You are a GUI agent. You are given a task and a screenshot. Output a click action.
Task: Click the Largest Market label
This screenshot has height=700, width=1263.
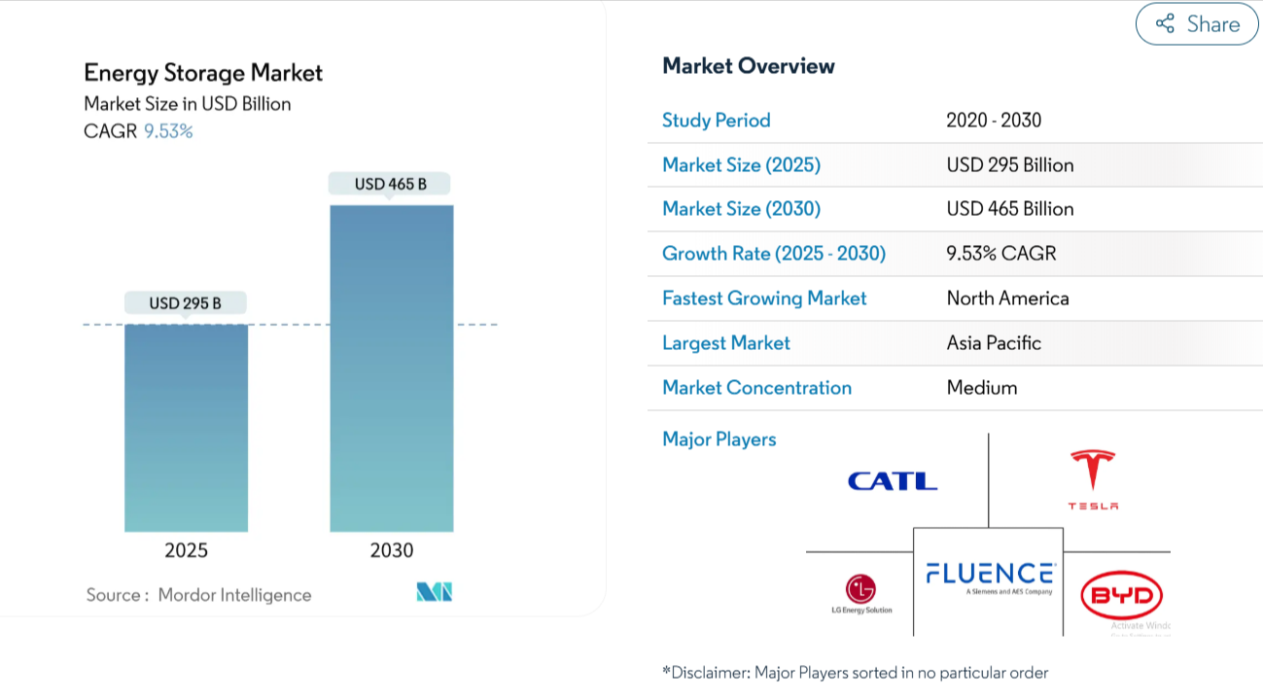point(725,343)
